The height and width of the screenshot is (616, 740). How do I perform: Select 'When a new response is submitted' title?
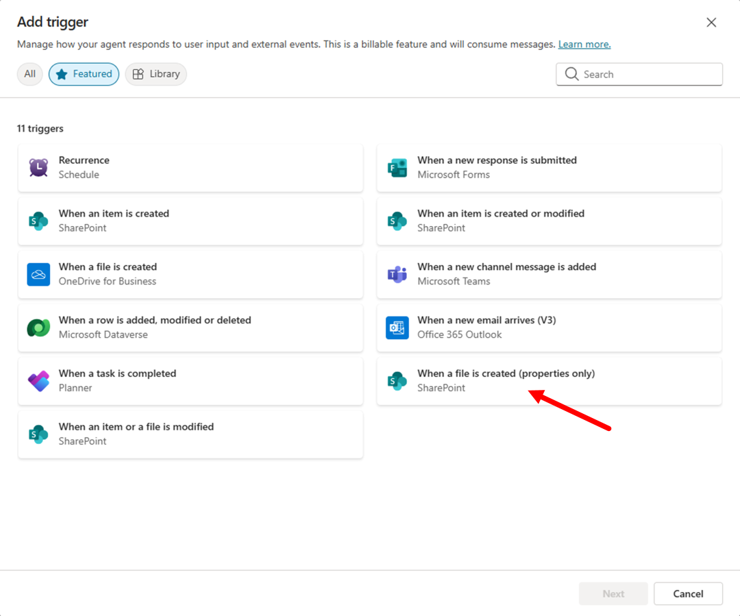(x=497, y=160)
